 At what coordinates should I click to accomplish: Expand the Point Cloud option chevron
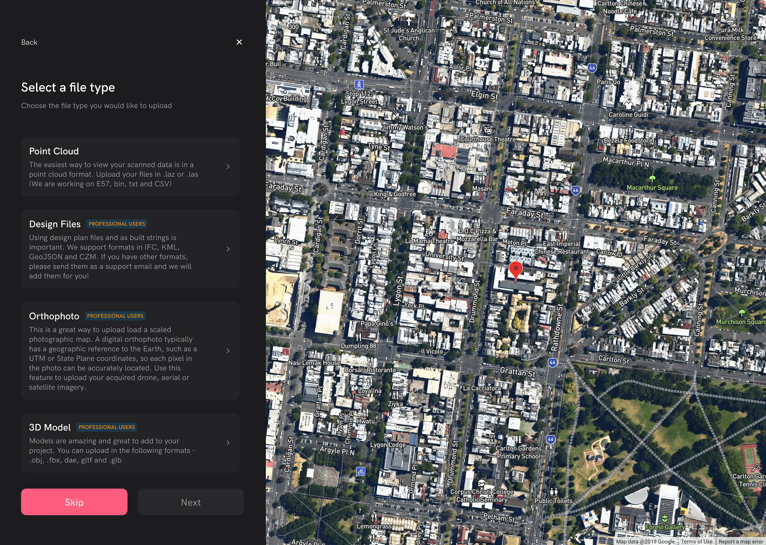228,167
